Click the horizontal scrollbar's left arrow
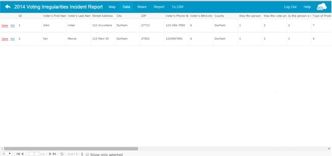Screen dimensions: 332x156 tap(2, 149)
